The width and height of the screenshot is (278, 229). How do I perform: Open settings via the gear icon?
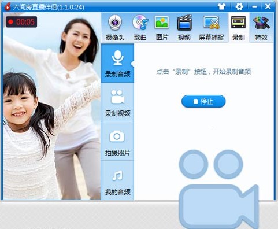tap(239, 7)
